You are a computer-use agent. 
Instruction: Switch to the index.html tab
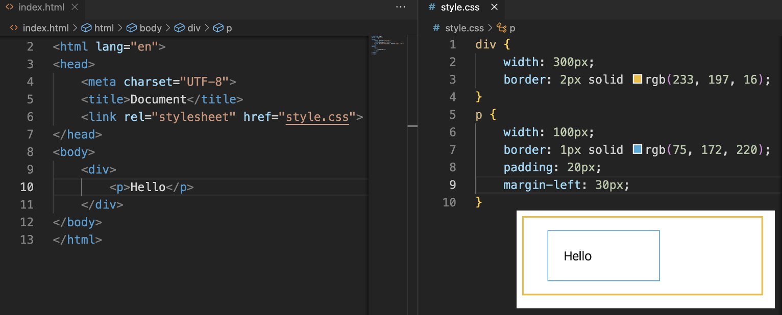[41, 7]
